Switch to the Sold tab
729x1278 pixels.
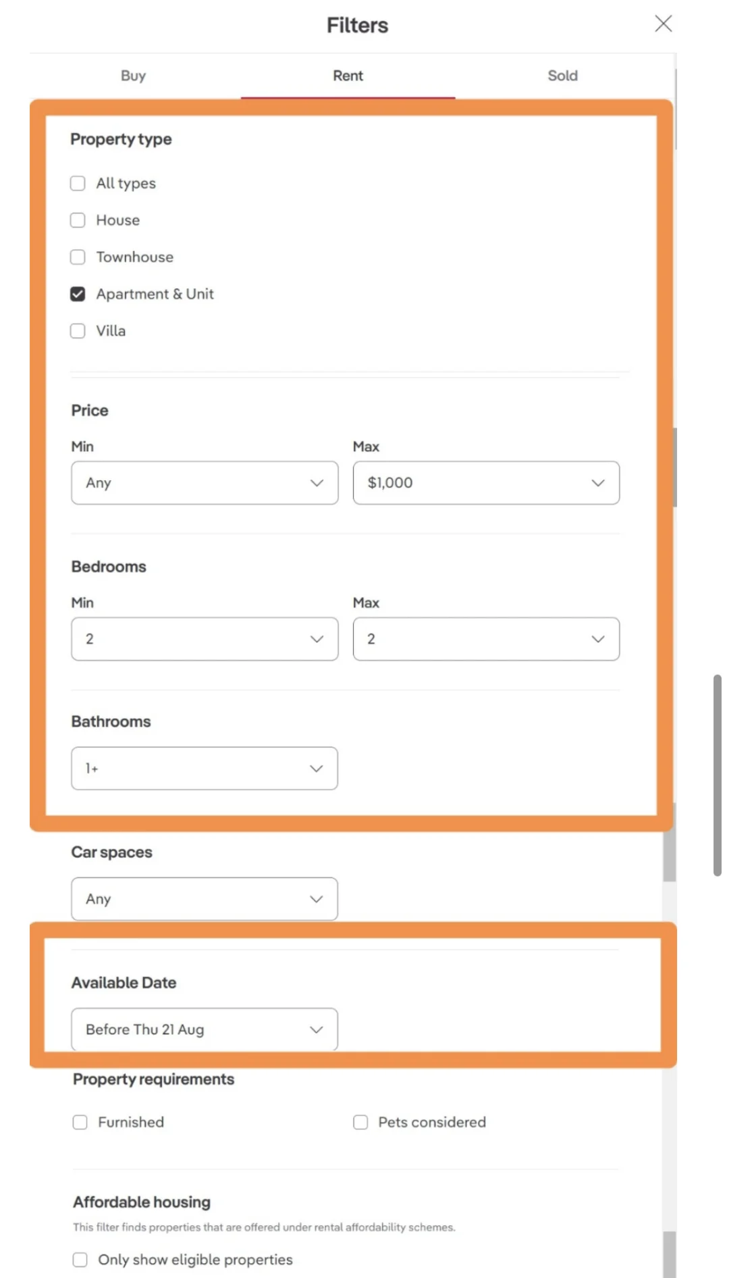(562, 76)
